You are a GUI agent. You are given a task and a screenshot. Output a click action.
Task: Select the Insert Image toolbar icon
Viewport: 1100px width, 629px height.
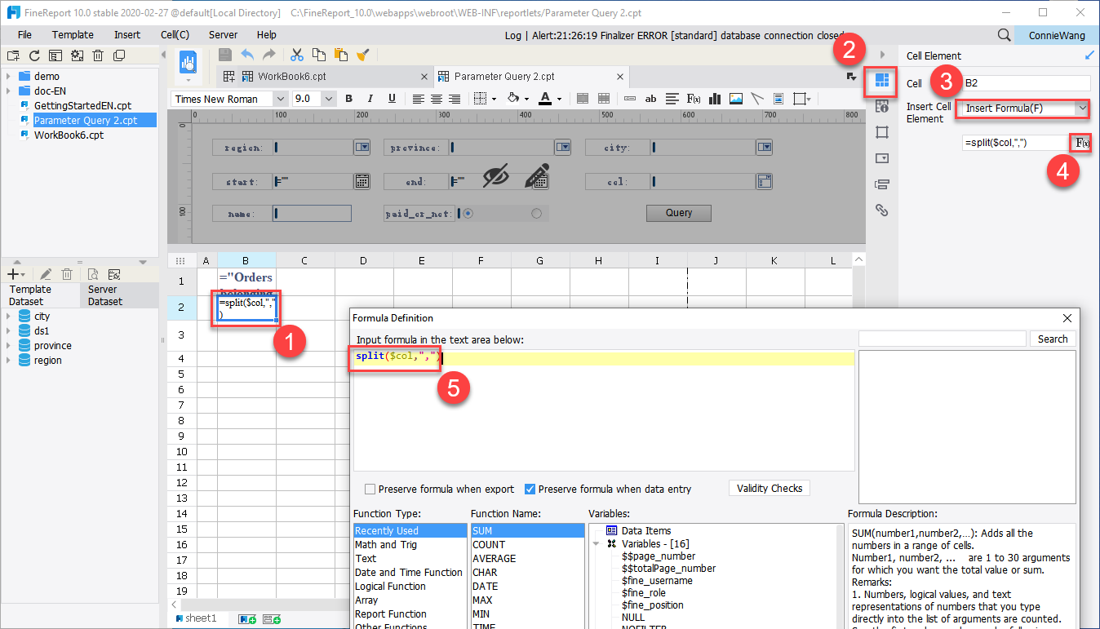click(735, 98)
